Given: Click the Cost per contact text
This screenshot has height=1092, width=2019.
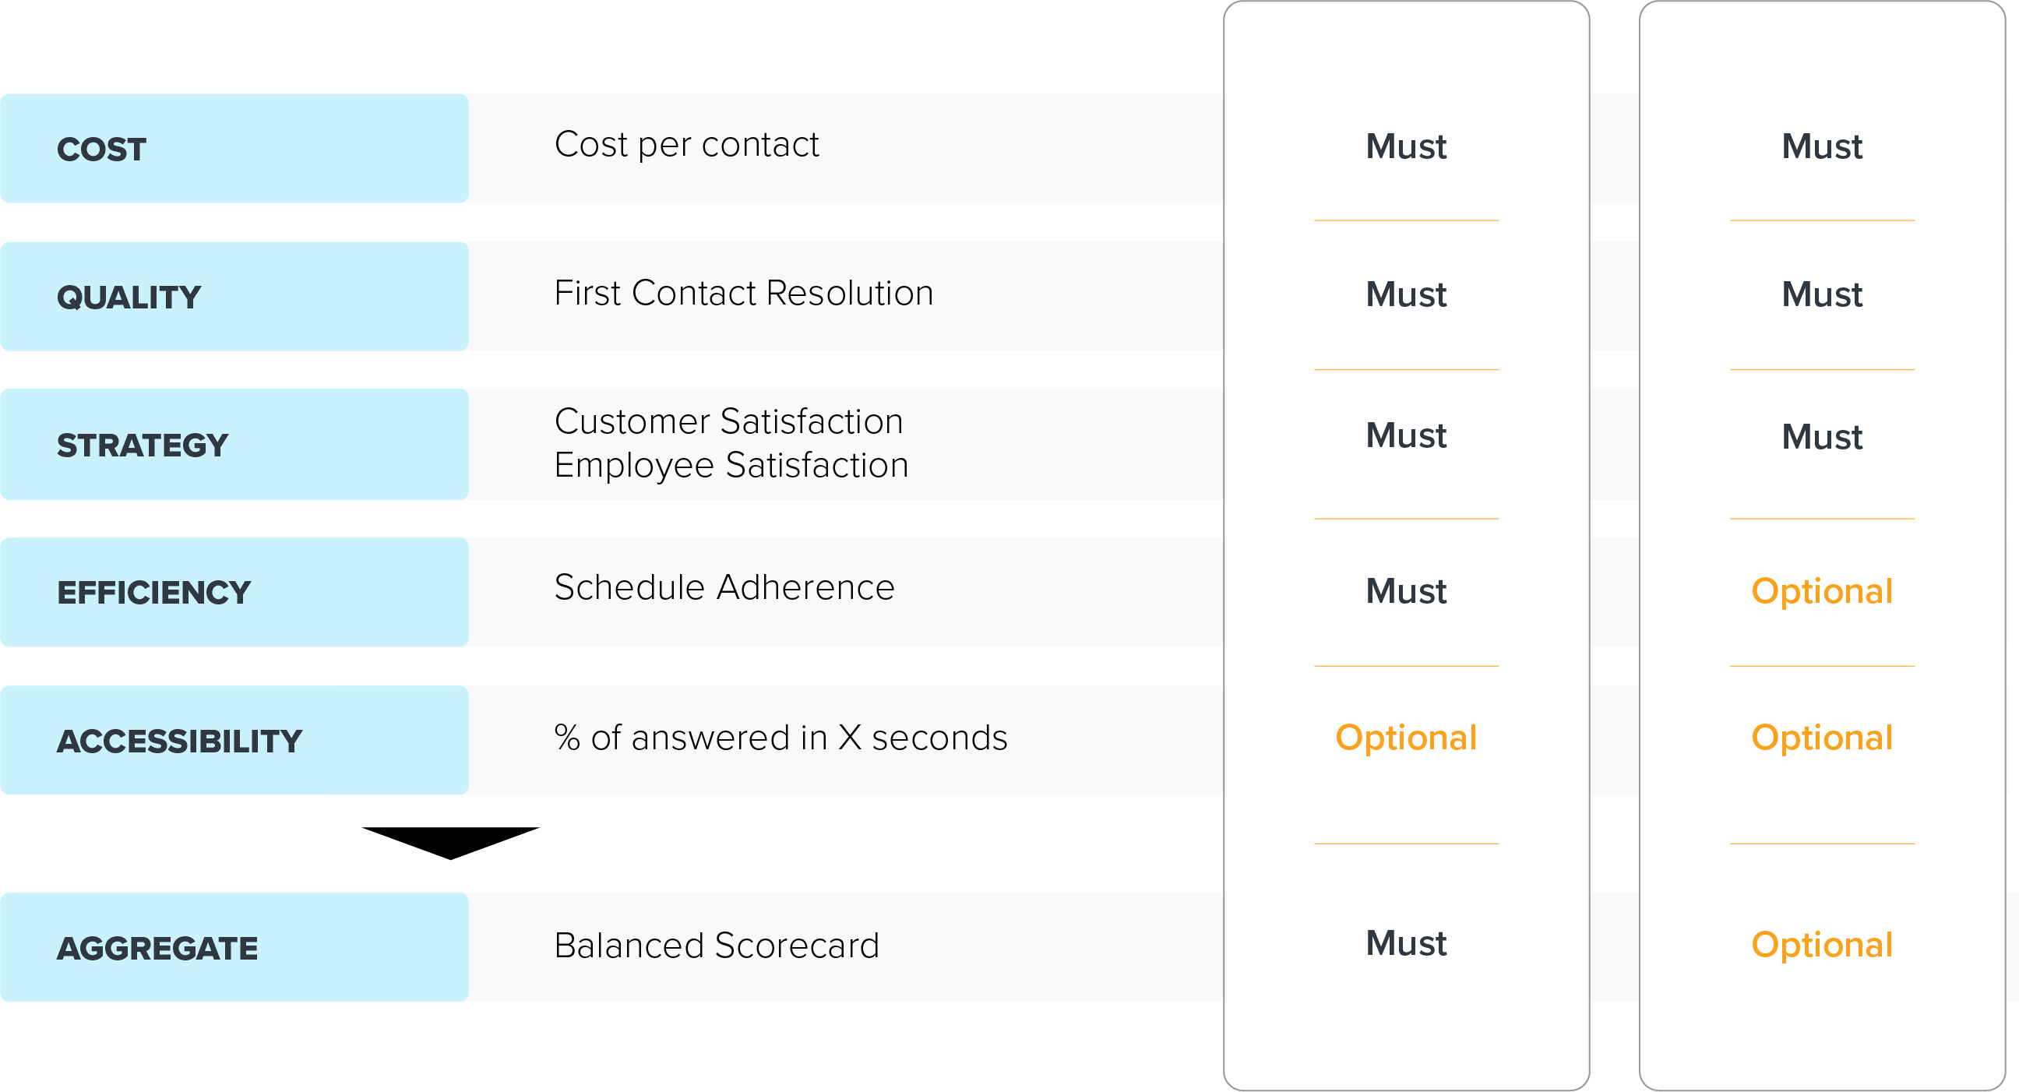Looking at the screenshot, I should click(x=686, y=144).
